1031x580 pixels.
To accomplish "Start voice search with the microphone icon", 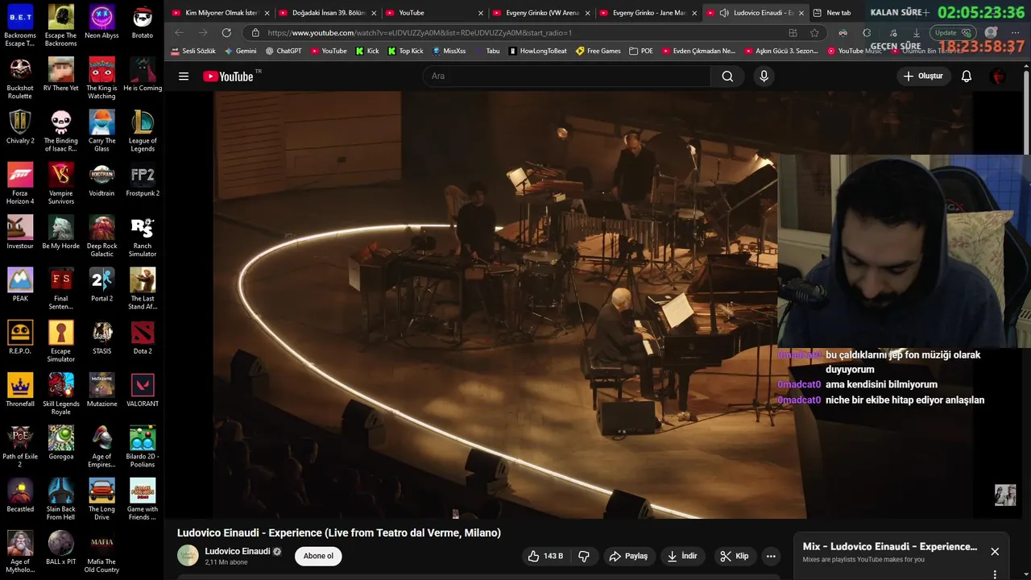I will point(764,77).
